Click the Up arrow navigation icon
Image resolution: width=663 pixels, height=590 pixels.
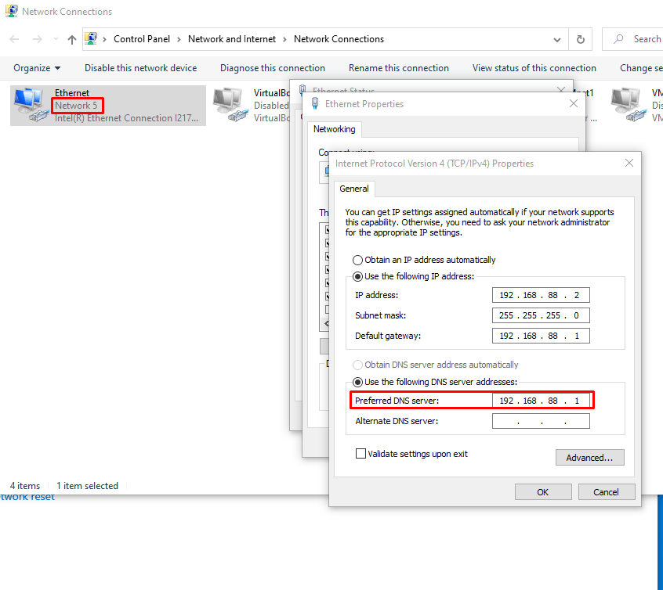72,39
